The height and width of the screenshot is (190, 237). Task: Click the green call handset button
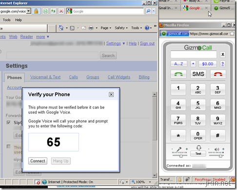pyautogui.click(x=178, y=74)
